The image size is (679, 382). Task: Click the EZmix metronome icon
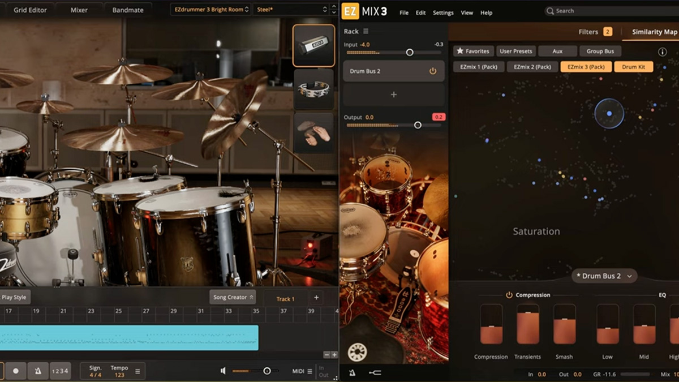(353, 372)
